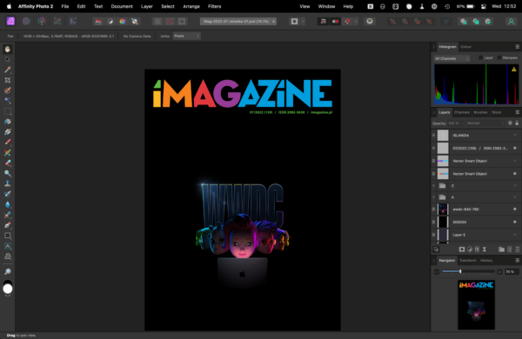
Task: Open the Units Pixels dropdown
Action: [x=186, y=36]
